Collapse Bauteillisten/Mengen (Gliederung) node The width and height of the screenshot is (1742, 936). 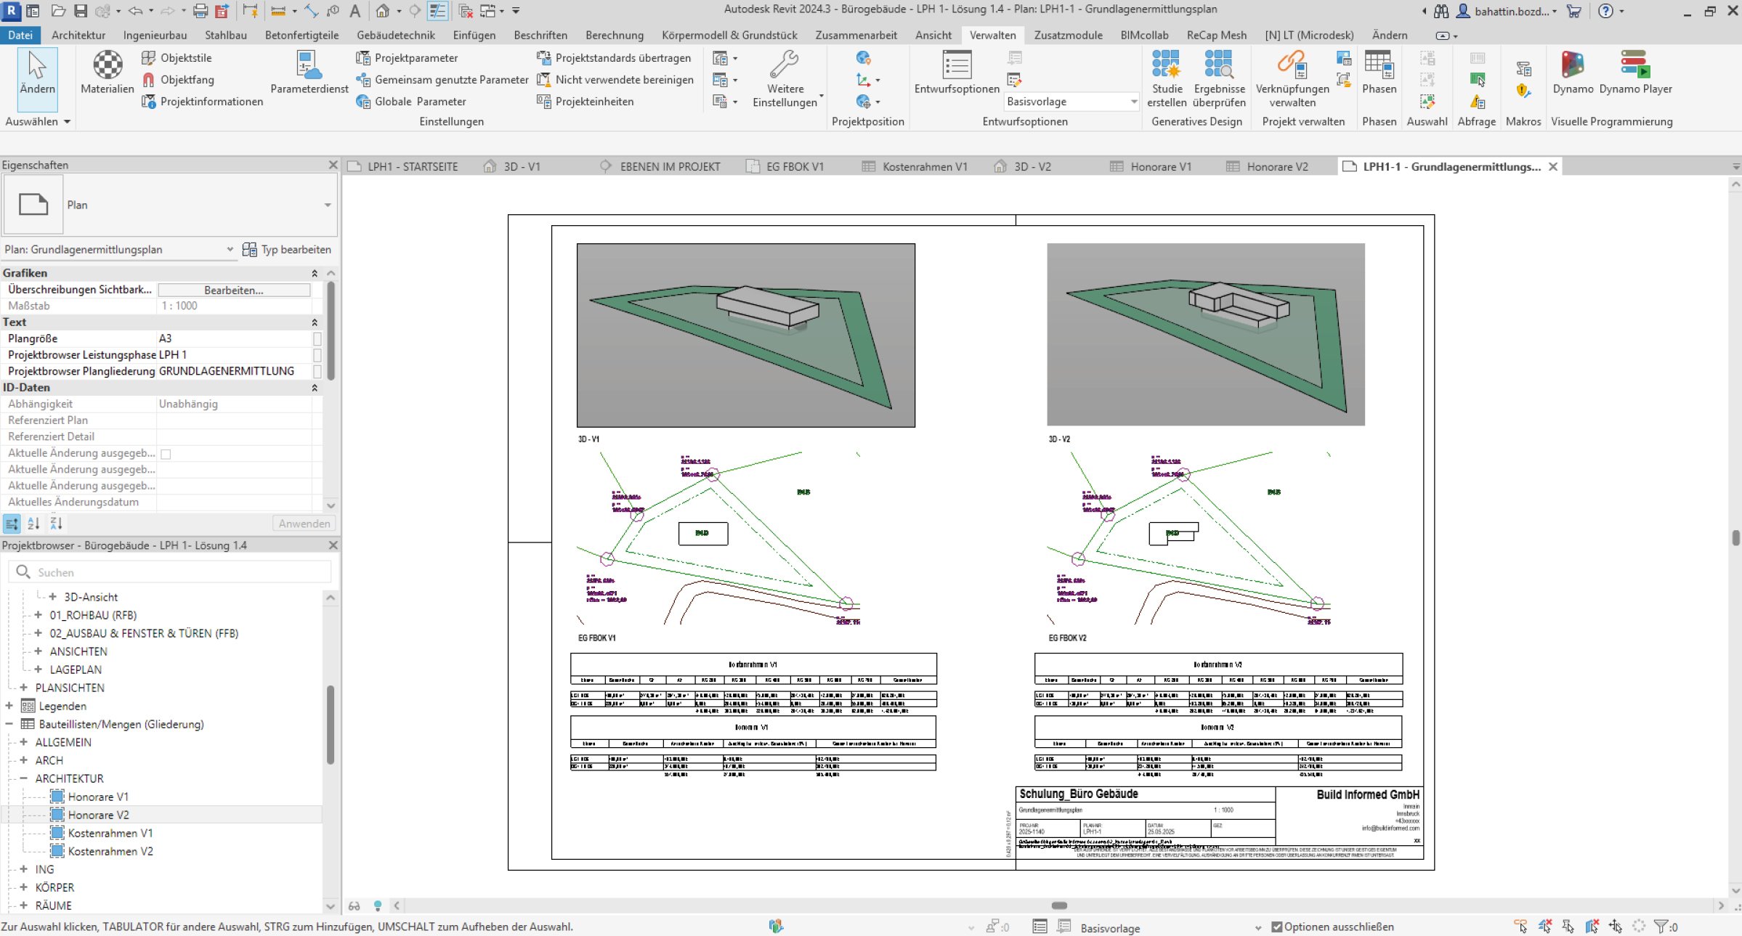coord(9,724)
